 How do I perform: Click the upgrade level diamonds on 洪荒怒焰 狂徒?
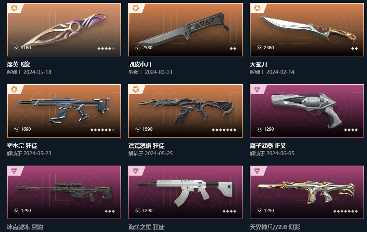click(224, 130)
